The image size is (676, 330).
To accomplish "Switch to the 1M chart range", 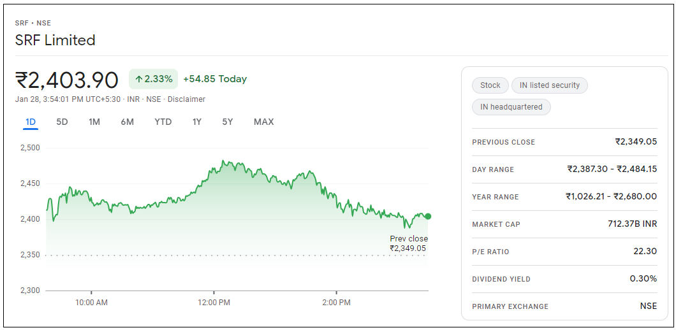I will [94, 122].
